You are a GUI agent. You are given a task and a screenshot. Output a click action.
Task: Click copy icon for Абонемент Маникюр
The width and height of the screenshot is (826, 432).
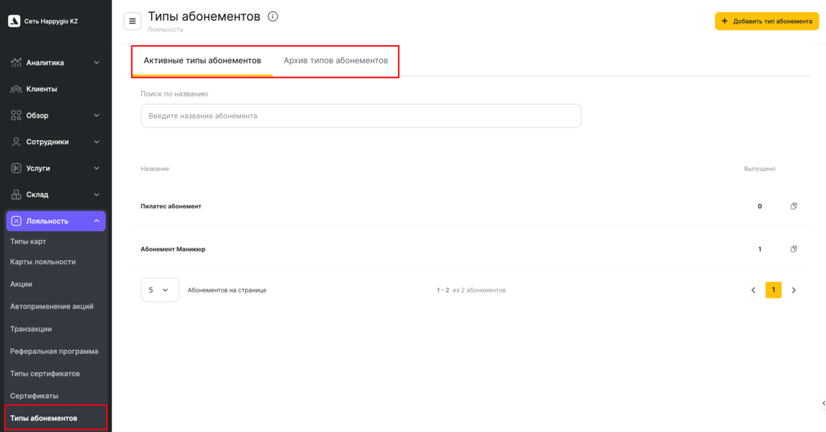tap(794, 249)
